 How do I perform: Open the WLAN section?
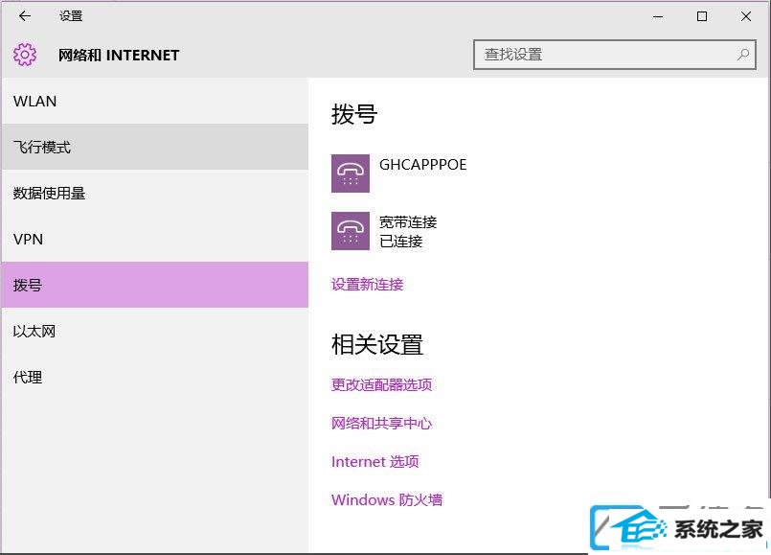coord(155,101)
